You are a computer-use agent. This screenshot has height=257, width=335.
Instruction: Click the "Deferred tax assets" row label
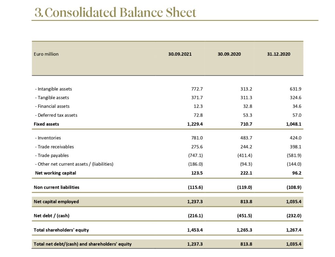tap(56, 115)
